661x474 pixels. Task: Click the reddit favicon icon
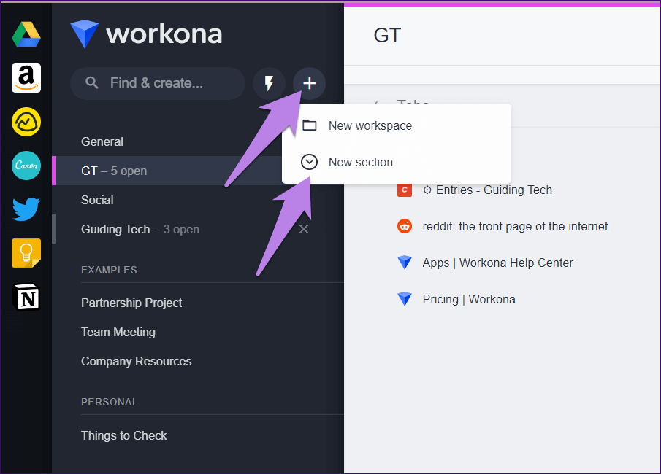[405, 227]
